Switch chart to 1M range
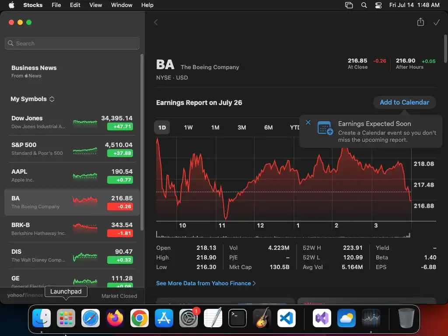Viewport: 448px width, 336px height. click(215, 127)
